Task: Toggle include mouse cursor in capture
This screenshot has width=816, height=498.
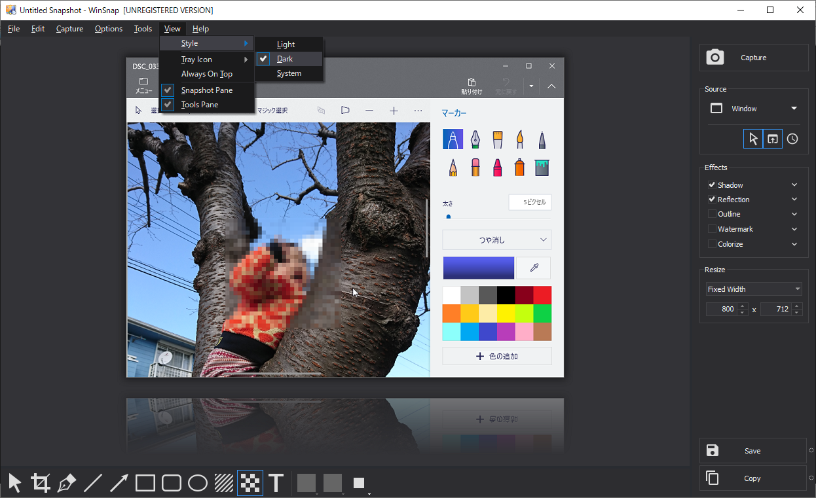Action: click(x=753, y=139)
